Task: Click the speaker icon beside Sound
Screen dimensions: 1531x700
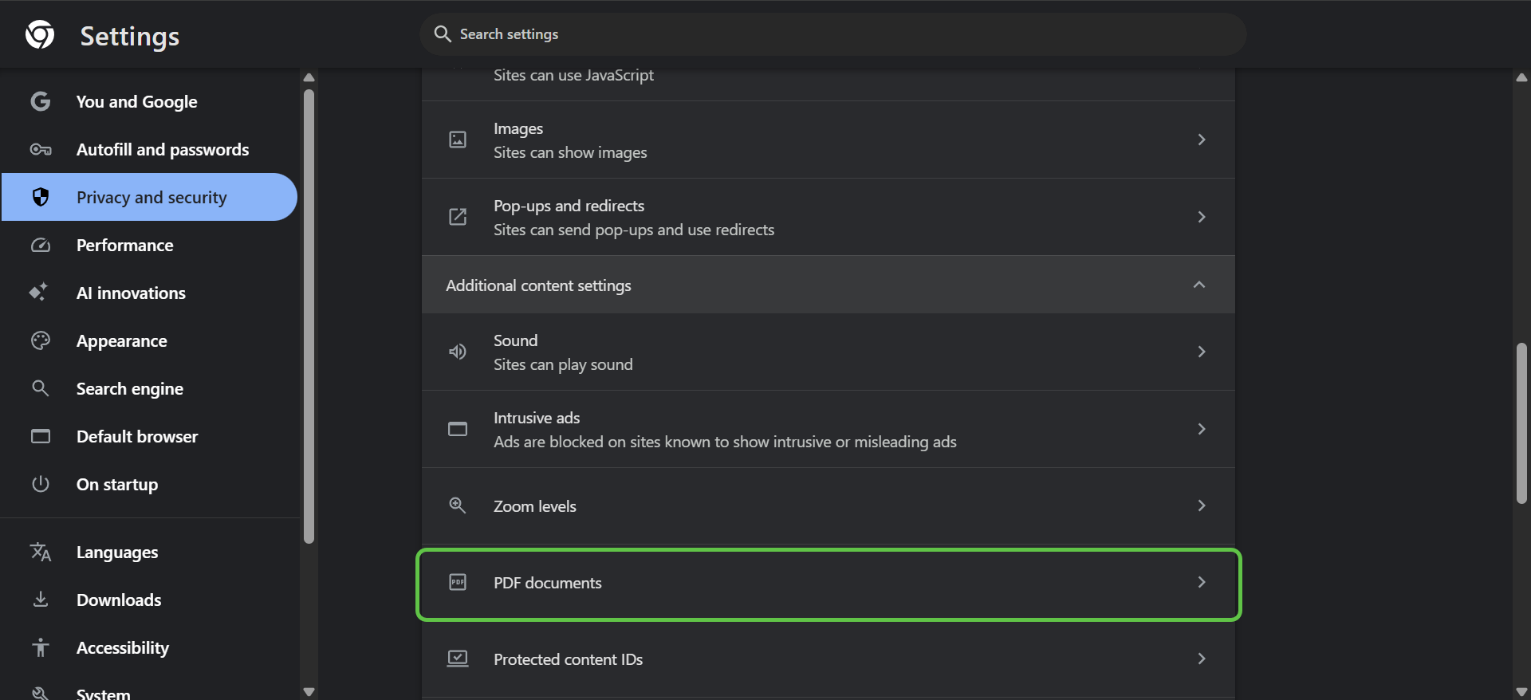Action: (x=458, y=352)
